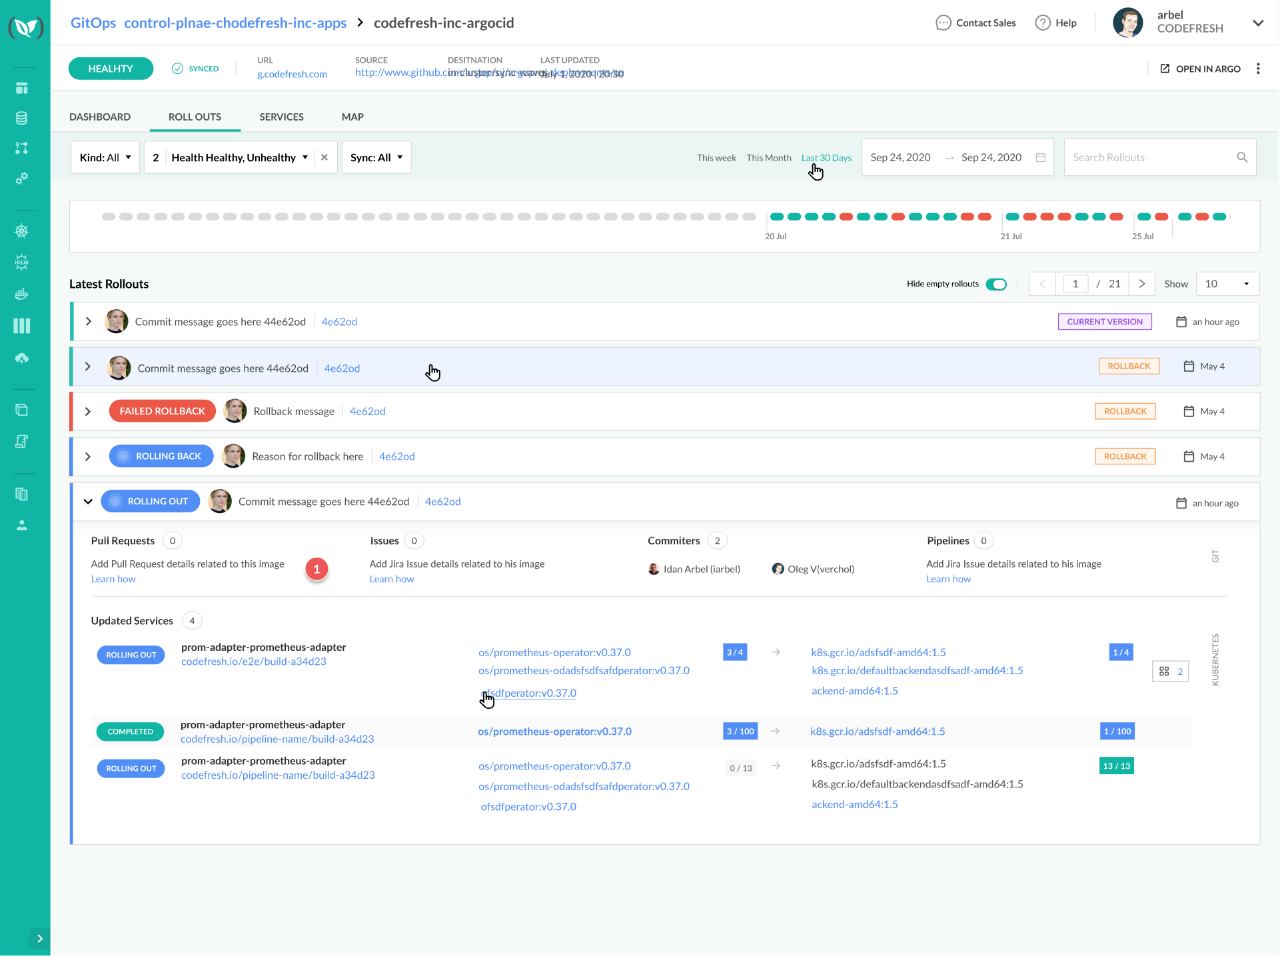
Task: Open the Sync: All dropdown
Action: (376, 157)
